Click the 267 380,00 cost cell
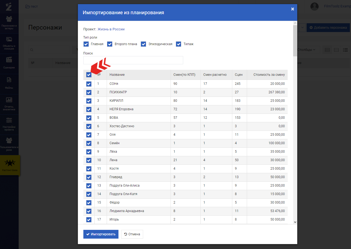 coord(267,92)
